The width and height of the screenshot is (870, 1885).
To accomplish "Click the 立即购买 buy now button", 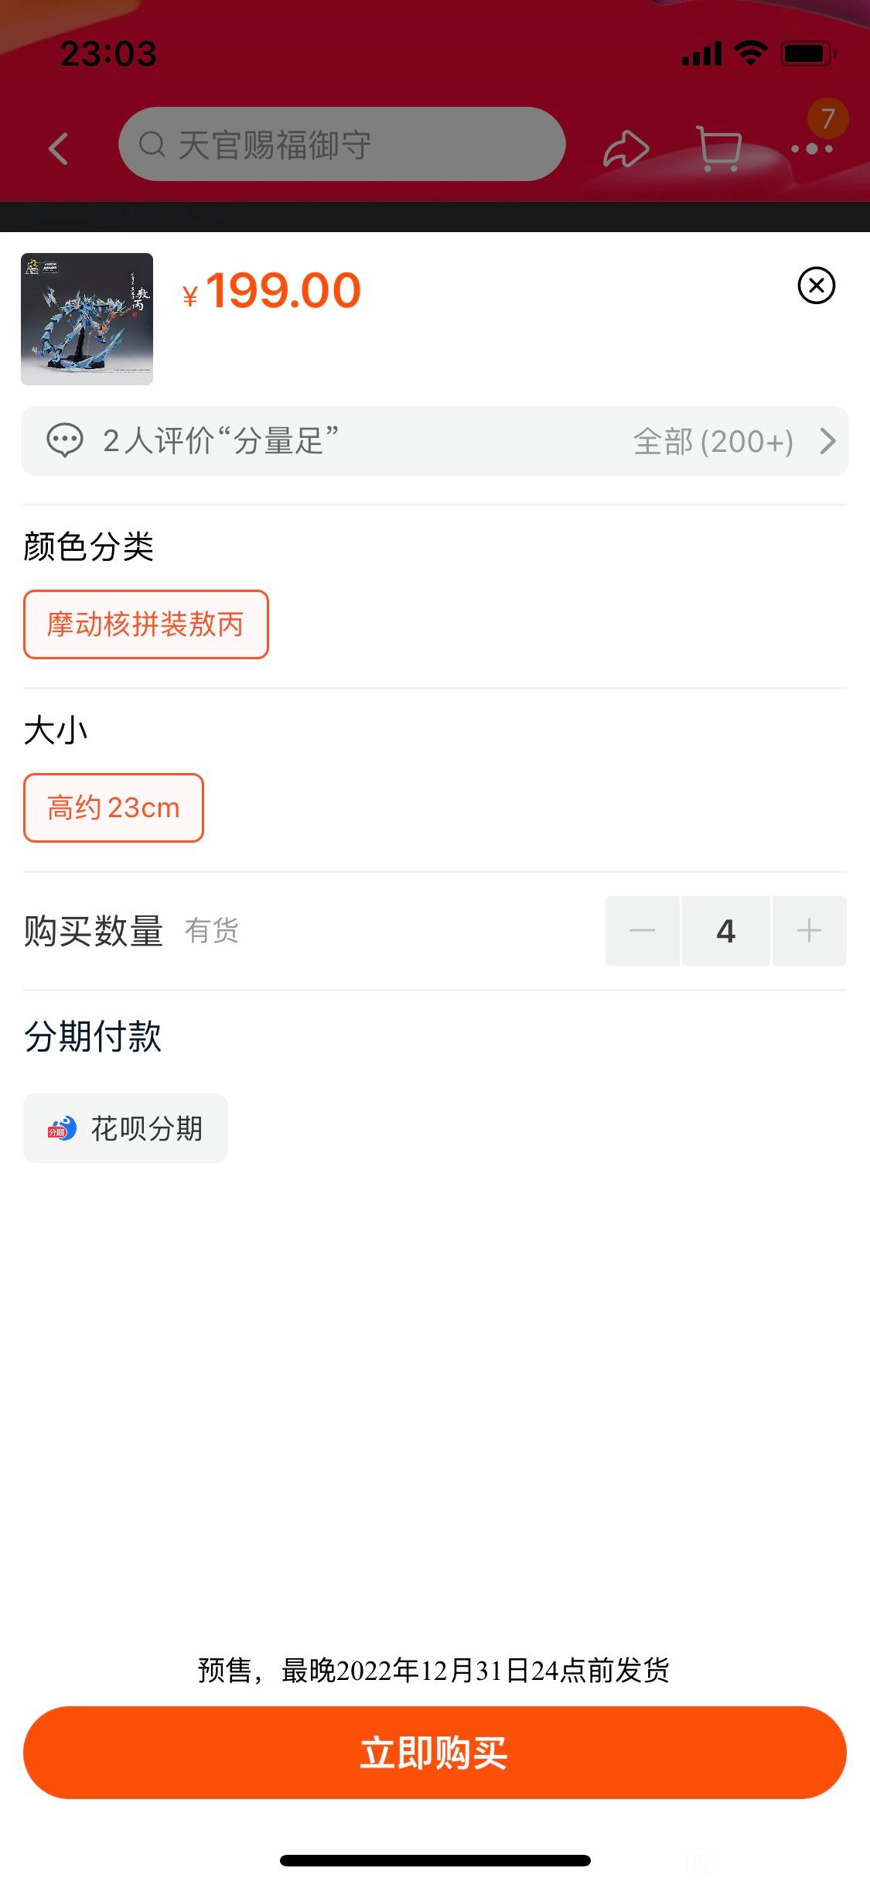I will pyautogui.click(x=435, y=1753).
